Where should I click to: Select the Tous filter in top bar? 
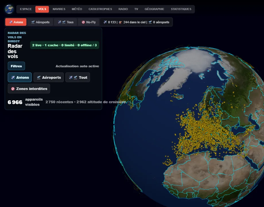[65, 22]
